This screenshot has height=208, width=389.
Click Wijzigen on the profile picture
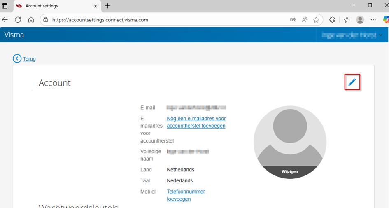coord(290,171)
